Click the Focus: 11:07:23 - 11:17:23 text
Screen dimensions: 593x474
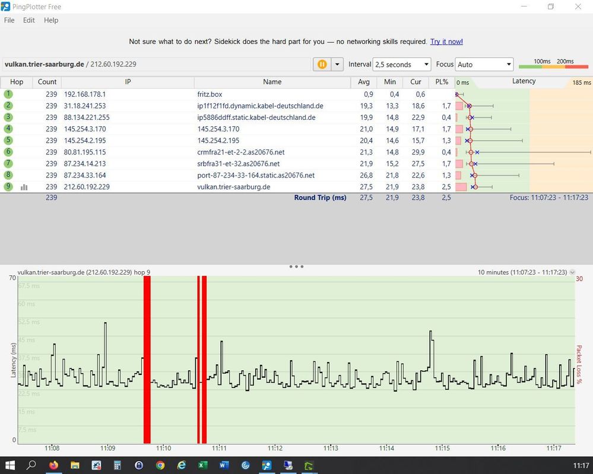(x=548, y=198)
